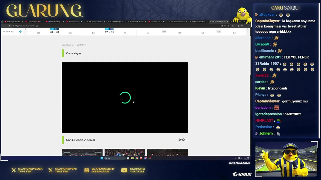The width and height of the screenshot is (321, 180).
Task: Click the CaptainSlayerr görmüyonuz mu chat message
Action: (281, 101)
